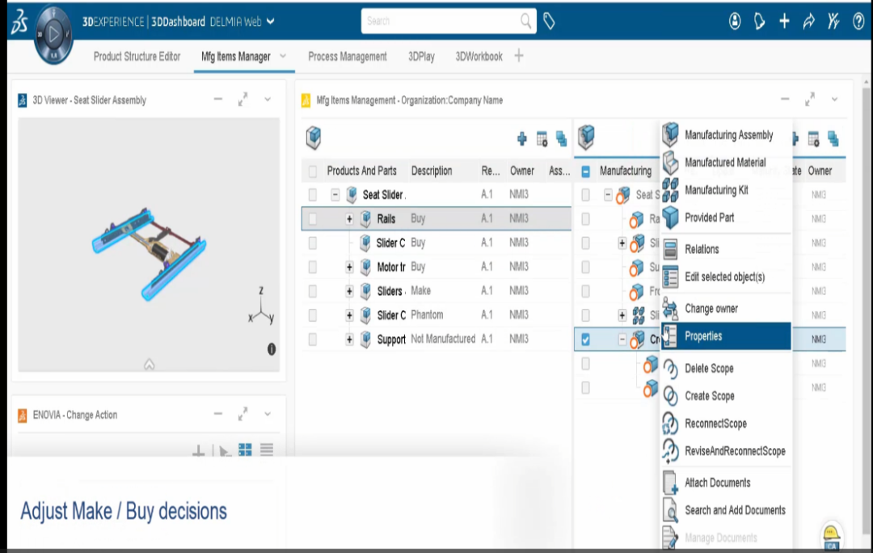Click the Manufacturing panel cube icon
Viewport: 873px width, 553px height.
click(x=586, y=137)
